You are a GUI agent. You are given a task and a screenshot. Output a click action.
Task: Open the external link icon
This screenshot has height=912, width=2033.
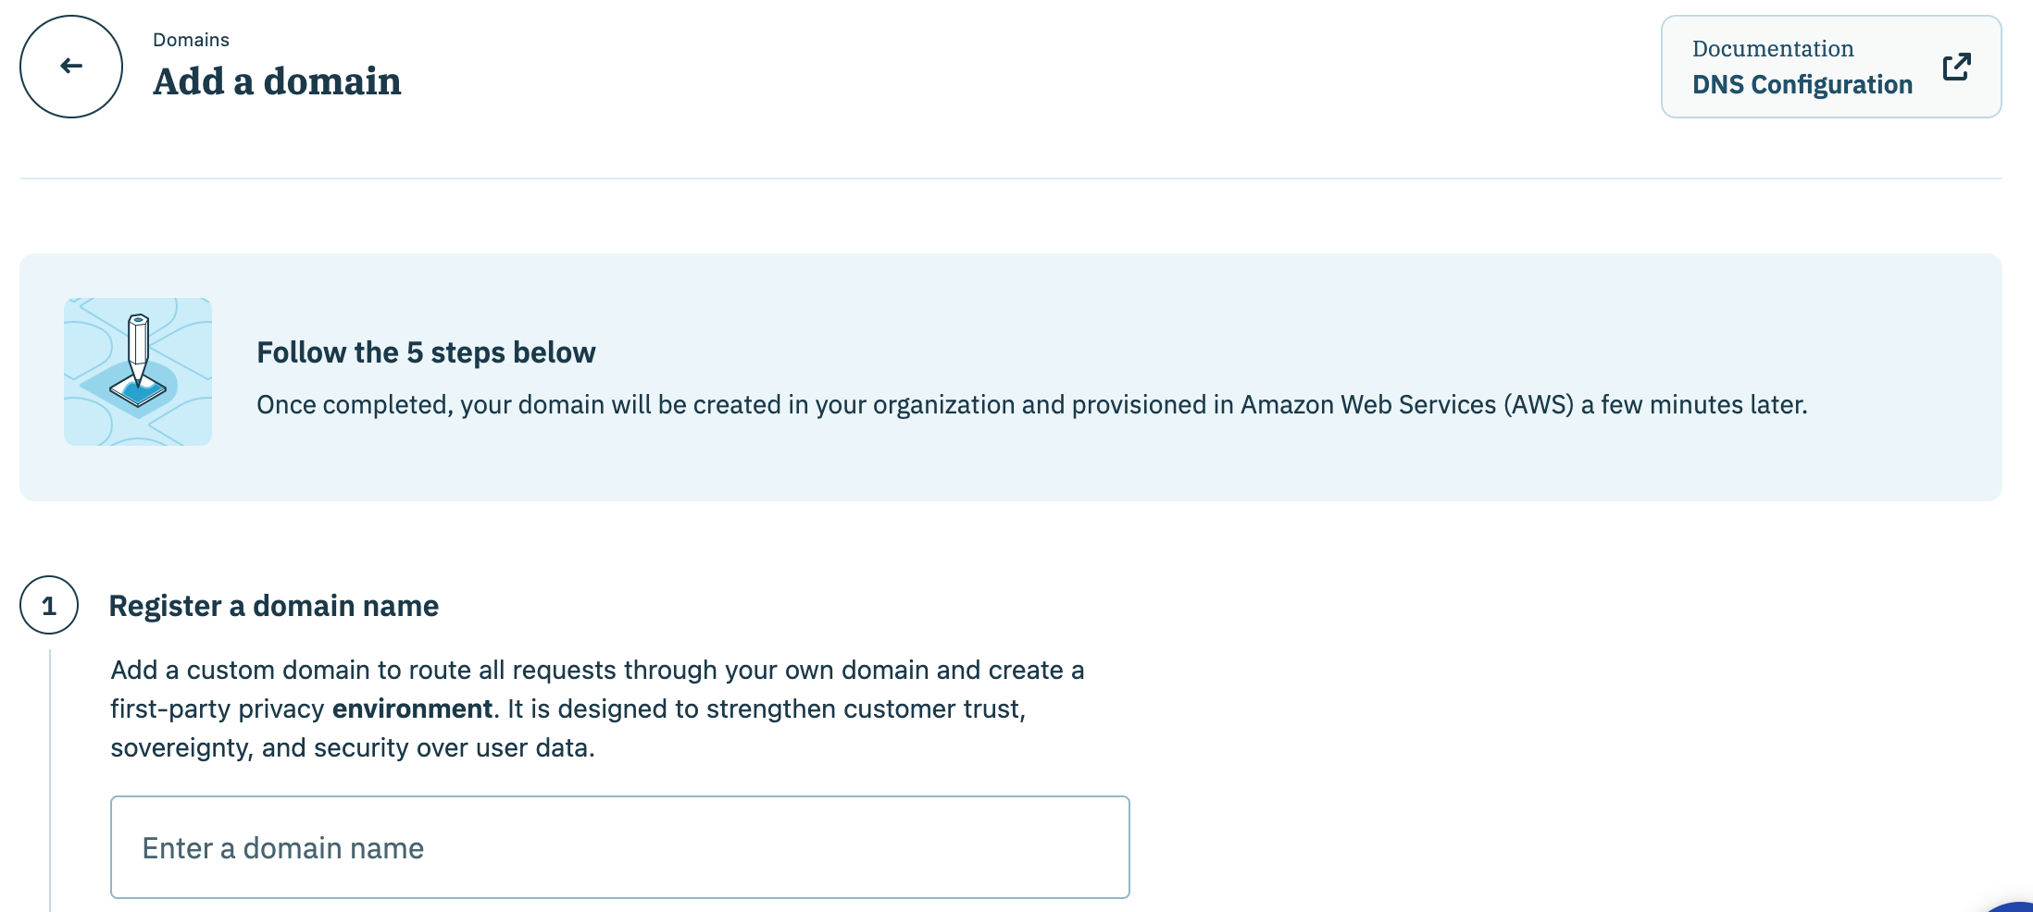[1956, 67]
